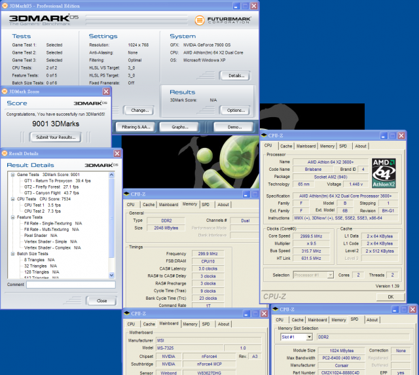The width and height of the screenshot is (419, 375).
Task: Select GT2 - Firefly Forest result row
Action: 51,187
